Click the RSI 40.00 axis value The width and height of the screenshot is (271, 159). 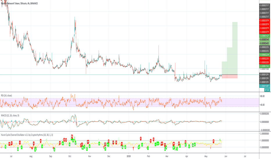(262, 105)
